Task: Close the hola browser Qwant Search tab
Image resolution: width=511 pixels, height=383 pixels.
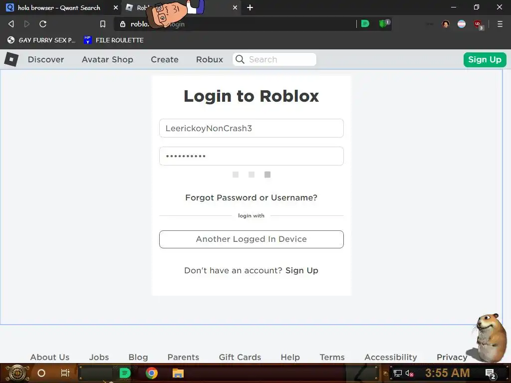Action: (115, 7)
